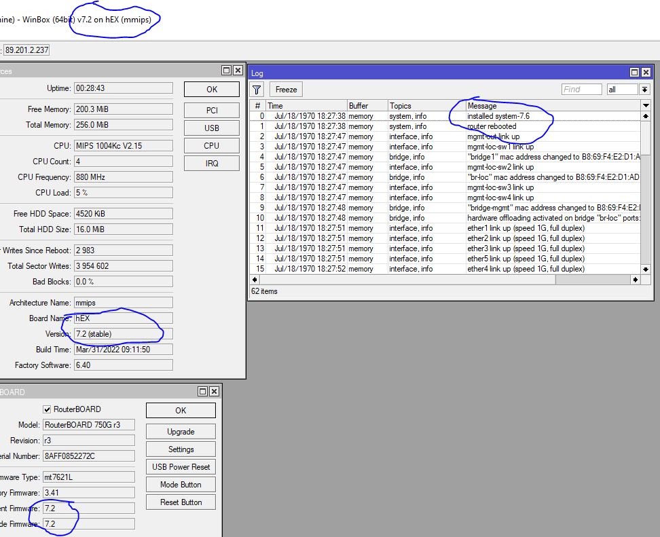Select log row 'ether5 link up'
This screenshot has width=660, height=537.
tap(445, 259)
